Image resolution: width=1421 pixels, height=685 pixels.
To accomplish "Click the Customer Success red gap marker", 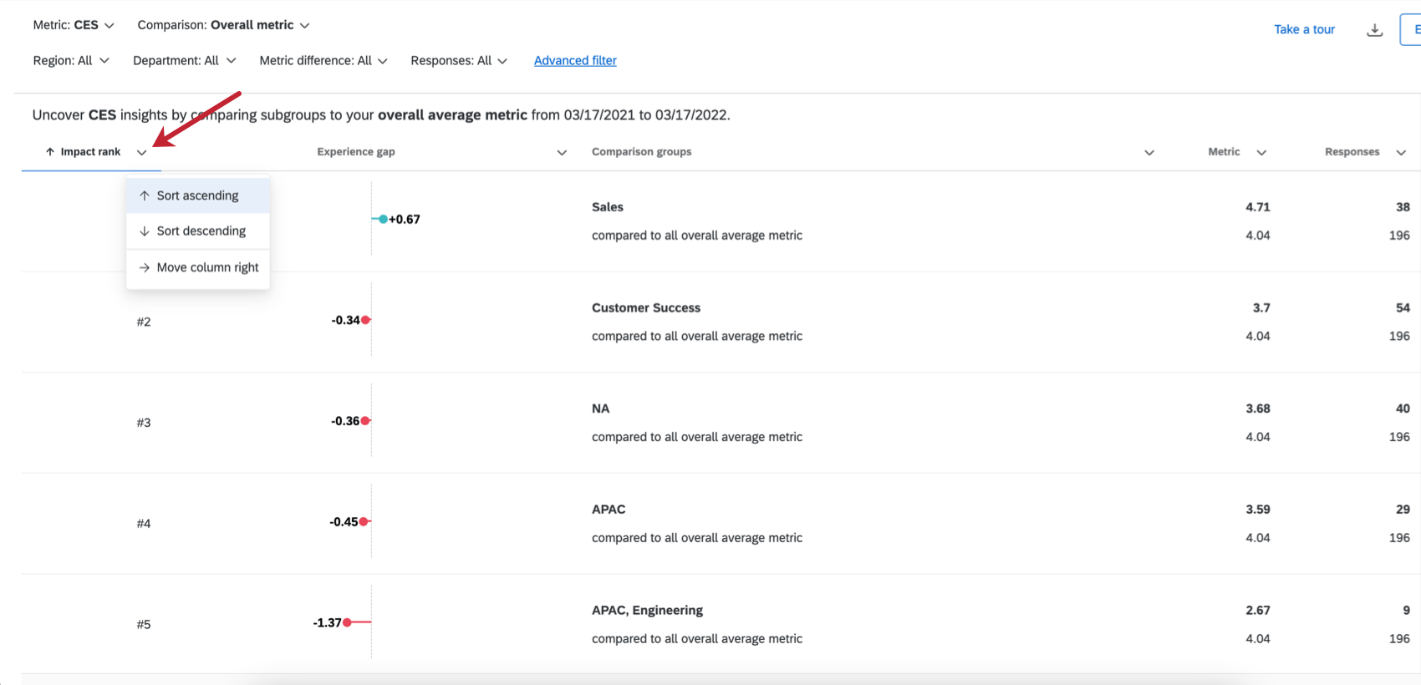I will click(366, 320).
